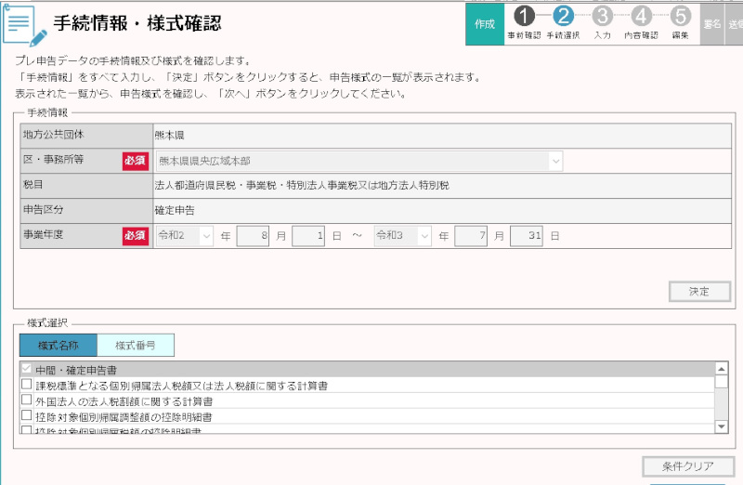Click the 条件クリア button
The image size is (743, 485).
pos(688,466)
